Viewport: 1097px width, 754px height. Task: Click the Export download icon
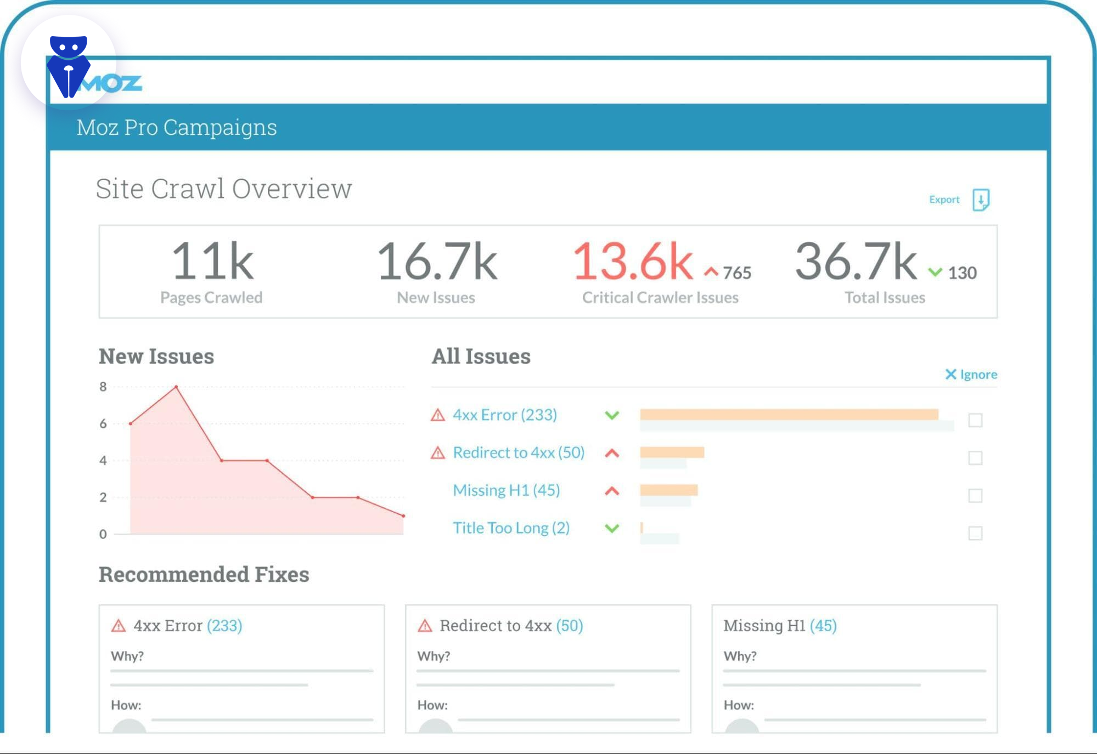(x=981, y=200)
